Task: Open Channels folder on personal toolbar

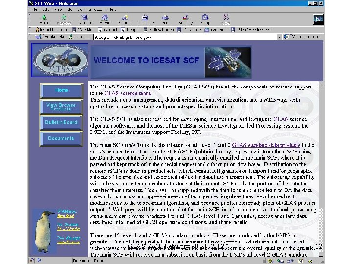Action: point(216,30)
